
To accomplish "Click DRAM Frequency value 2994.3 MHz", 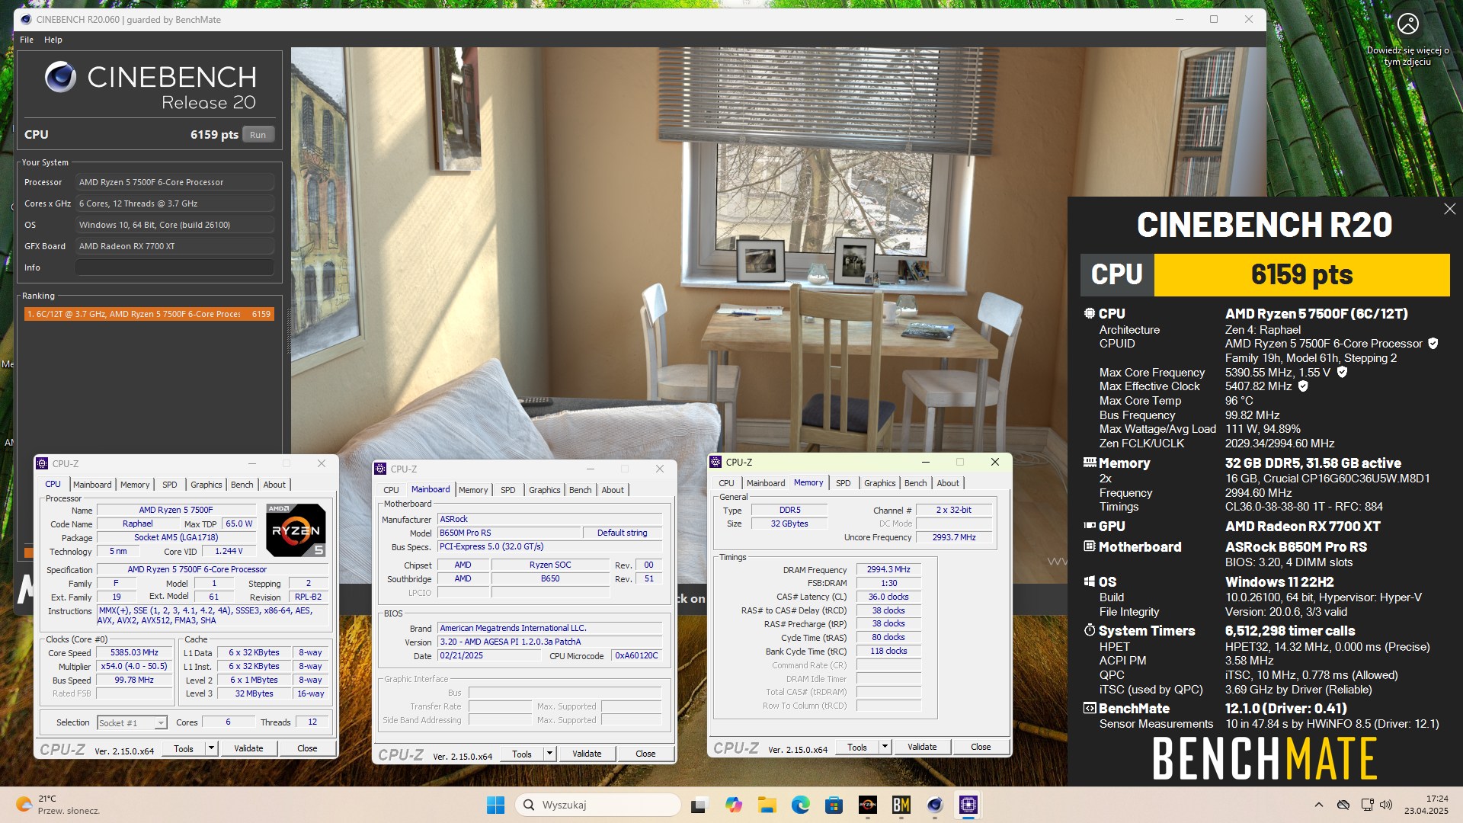I will [x=888, y=570].
